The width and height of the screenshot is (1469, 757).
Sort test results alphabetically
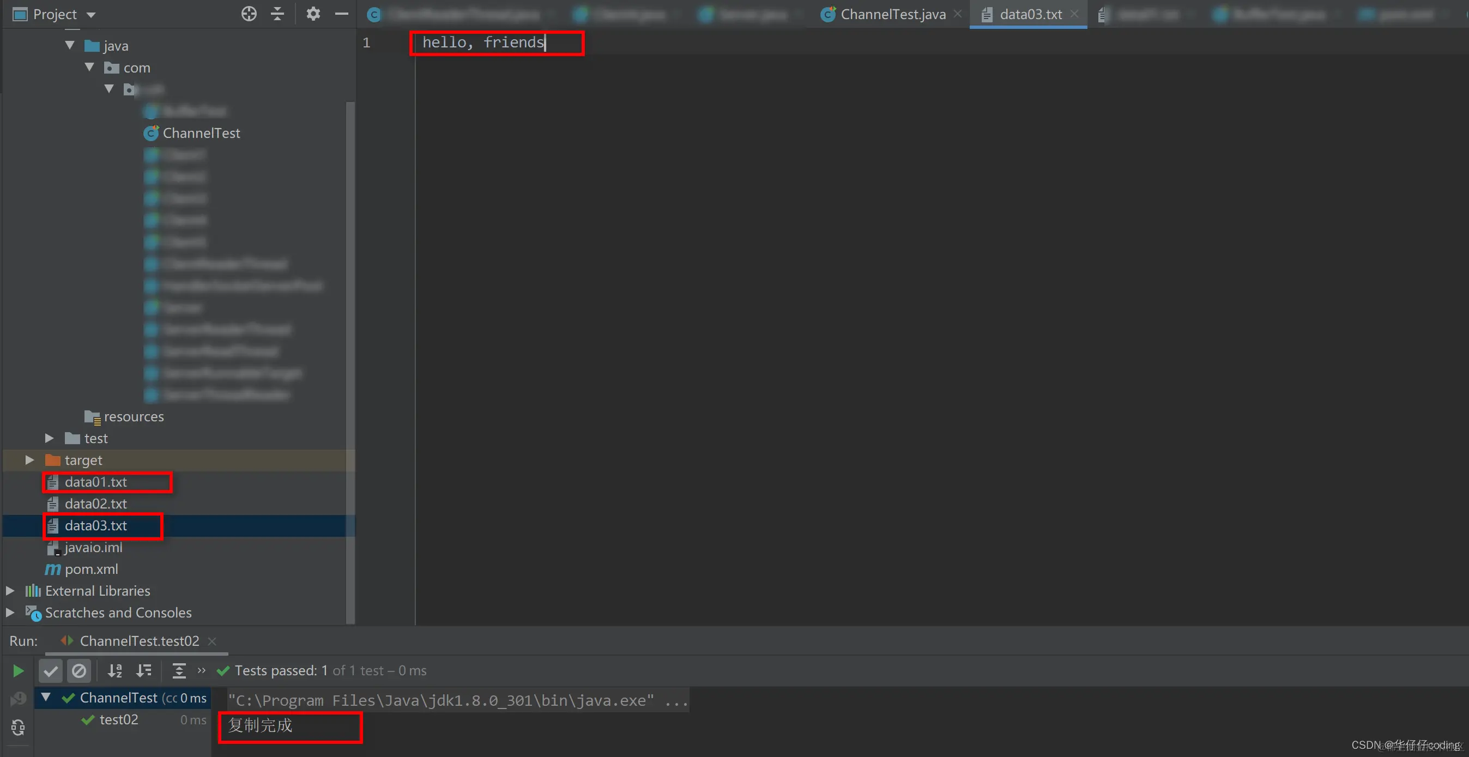114,671
